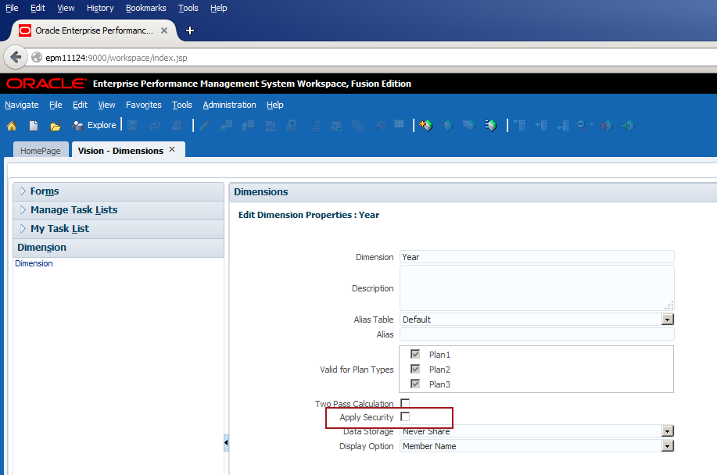Open the Favorites menu
The height and width of the screenshot is (475, 717).
[144, 105]
